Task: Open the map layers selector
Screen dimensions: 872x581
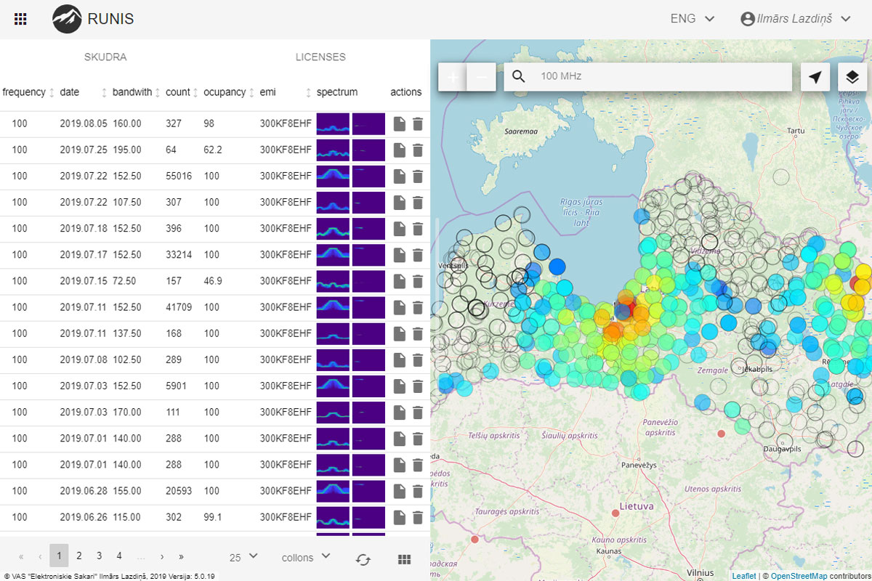Action: 852,77
